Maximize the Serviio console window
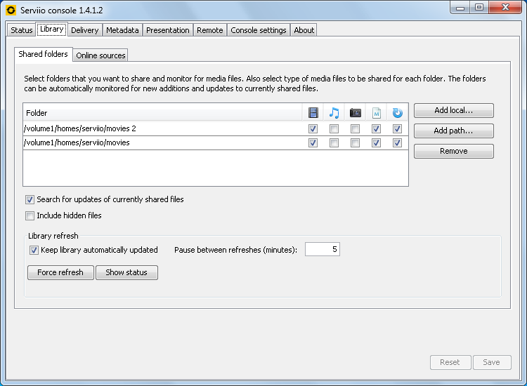 479,8
